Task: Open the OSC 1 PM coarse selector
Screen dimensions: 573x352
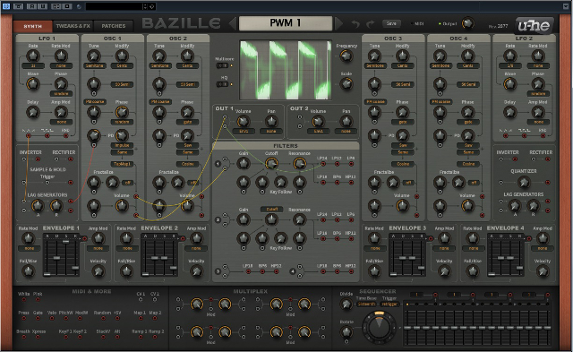Action: pyautogui.click(x=95, y=101)
